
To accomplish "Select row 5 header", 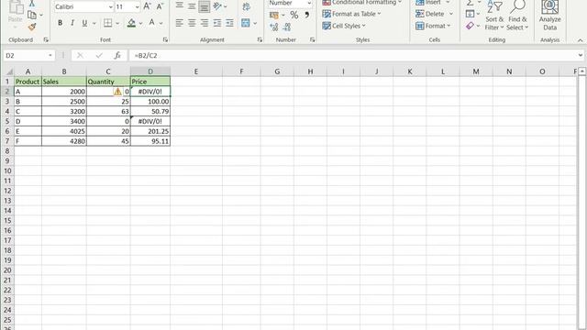I will click(7, 121).
